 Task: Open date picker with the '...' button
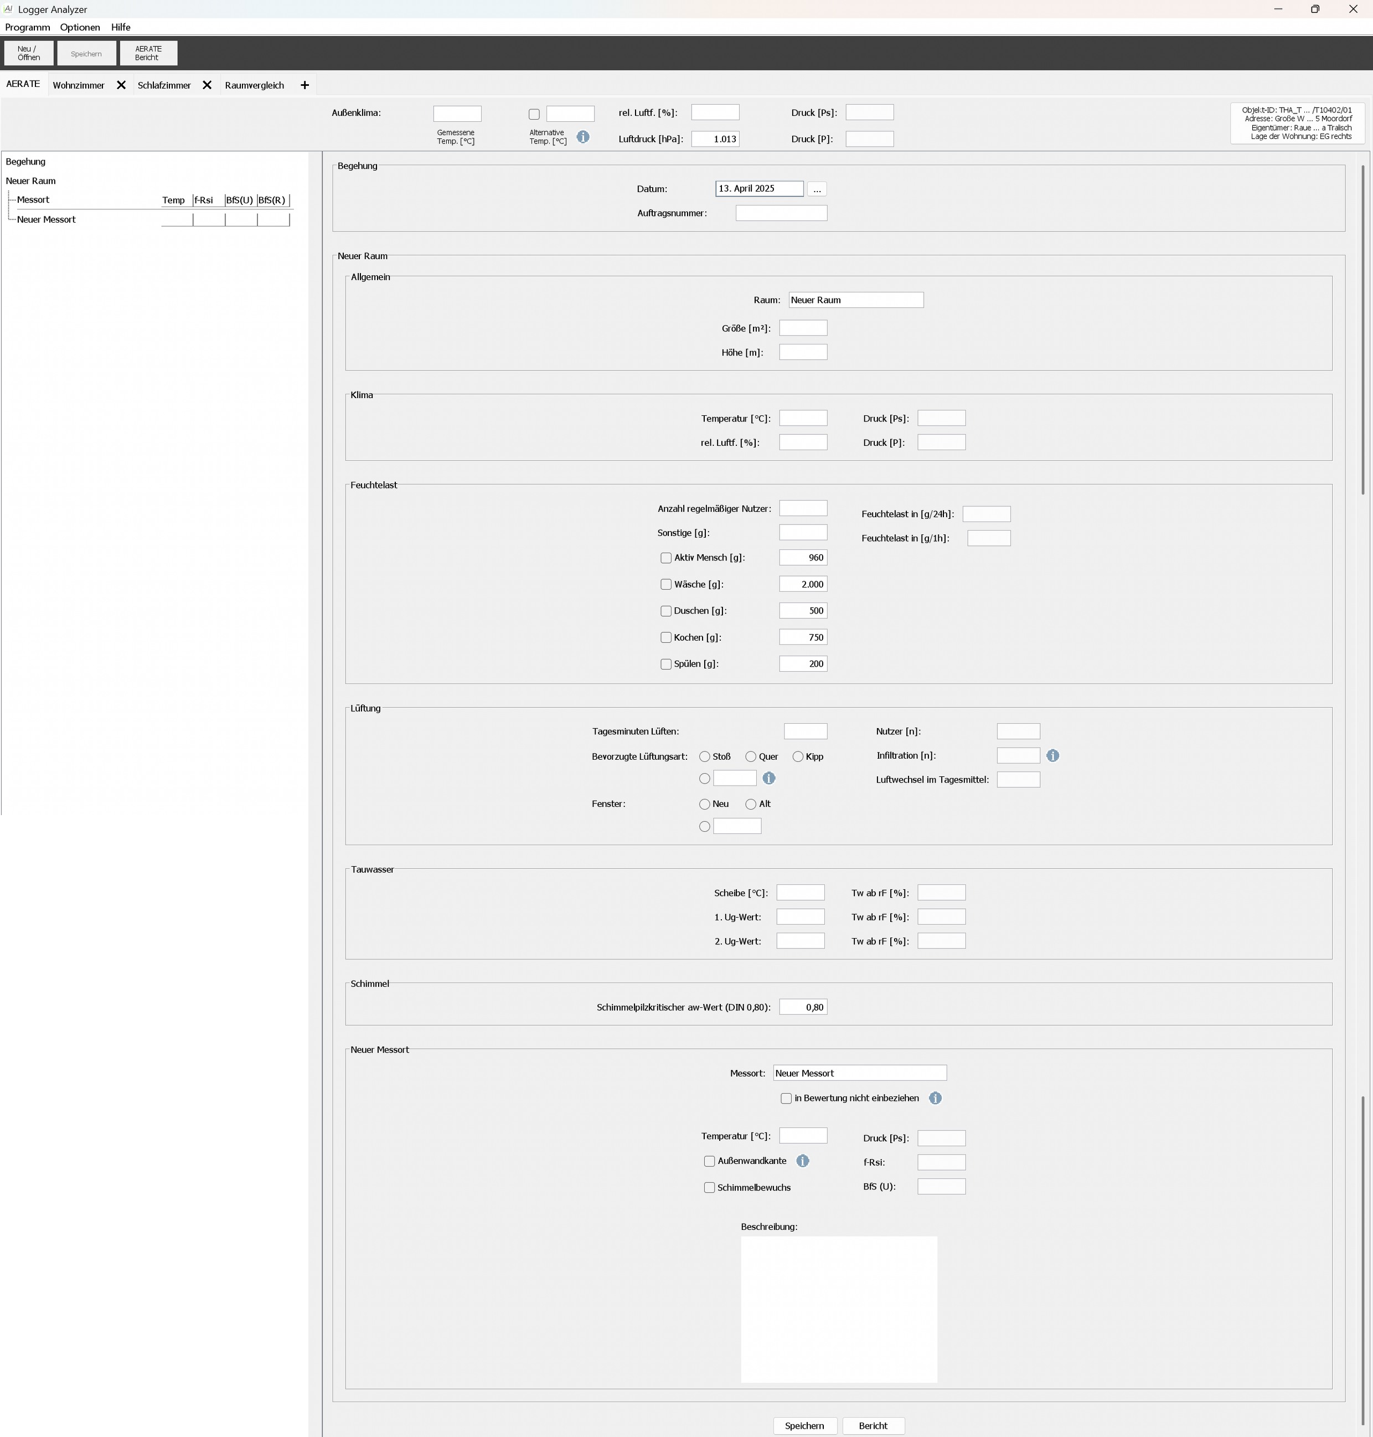coord(817,189)
